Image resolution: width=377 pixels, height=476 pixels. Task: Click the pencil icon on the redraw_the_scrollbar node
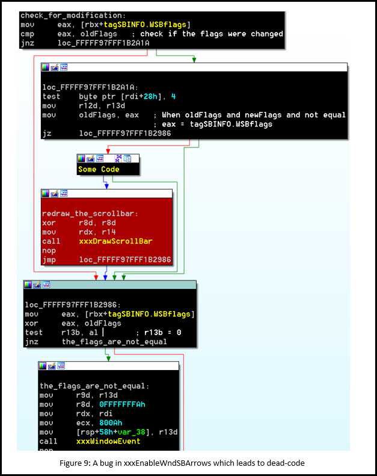pos(55,193)
